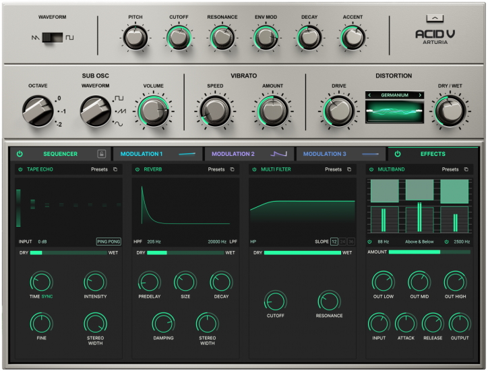488x371 pixels.
Task: Toggle the 88 Hz band power icon
Action: (x=370, y=241)
